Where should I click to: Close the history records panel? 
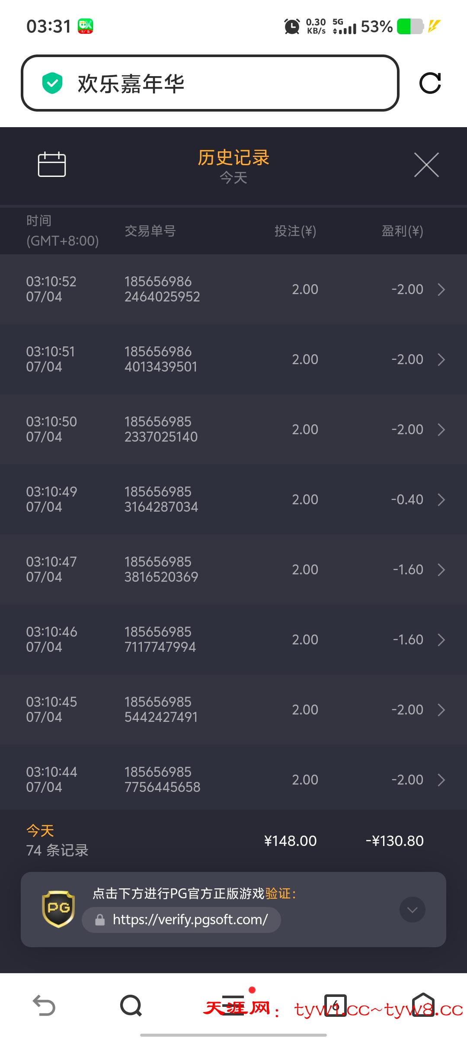[426, 165]
